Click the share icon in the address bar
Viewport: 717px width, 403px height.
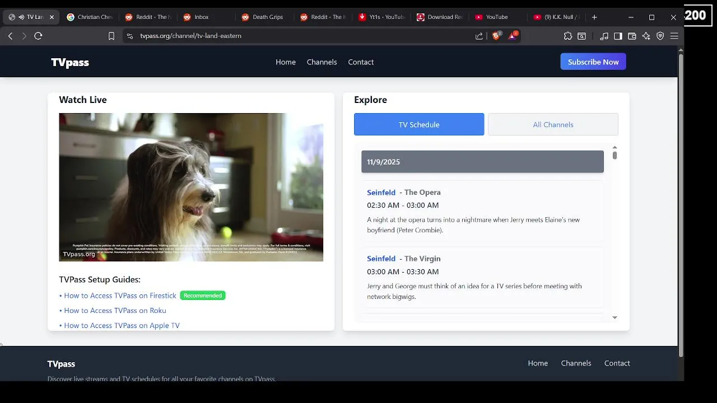(x=479, y=36)
